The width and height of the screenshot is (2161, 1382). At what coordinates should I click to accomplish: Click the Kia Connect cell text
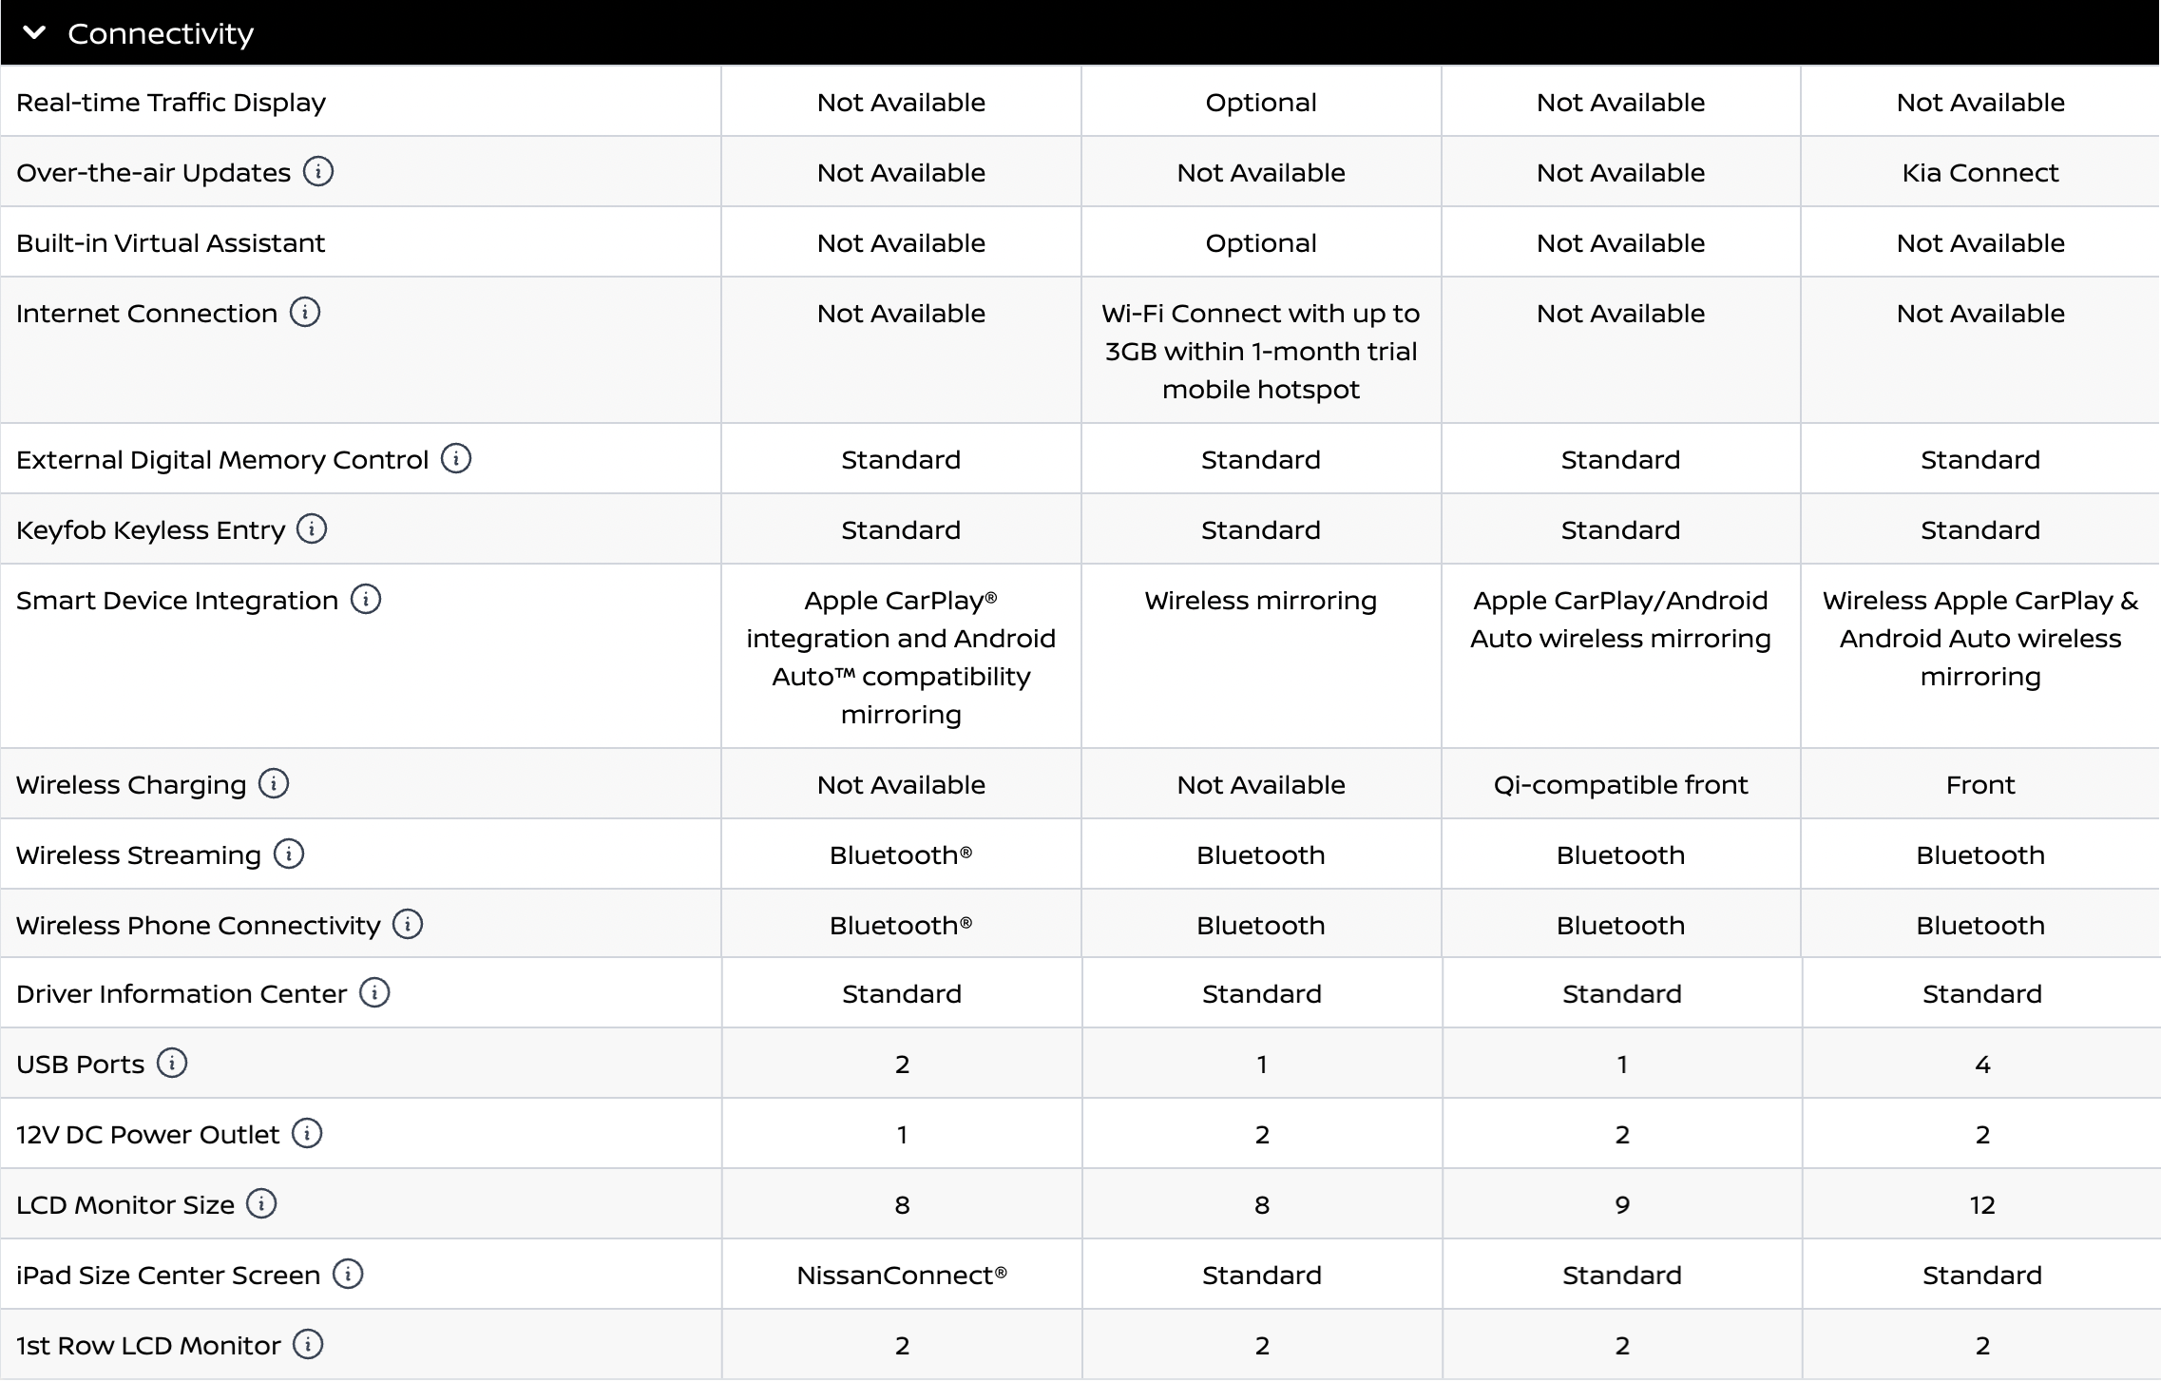[1980, 173]
